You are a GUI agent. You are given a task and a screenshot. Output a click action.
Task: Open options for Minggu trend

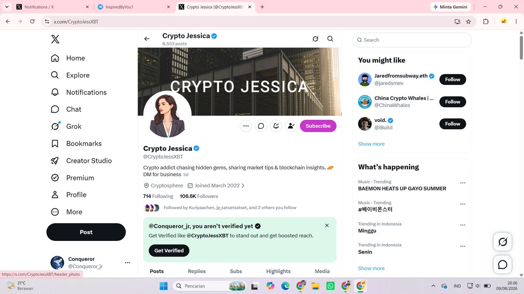(x=463, y=225)
